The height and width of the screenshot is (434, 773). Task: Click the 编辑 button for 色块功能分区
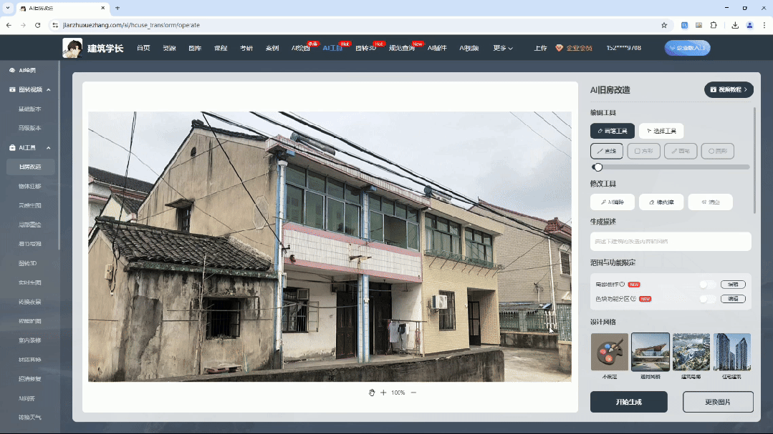[x=733, y=299]
